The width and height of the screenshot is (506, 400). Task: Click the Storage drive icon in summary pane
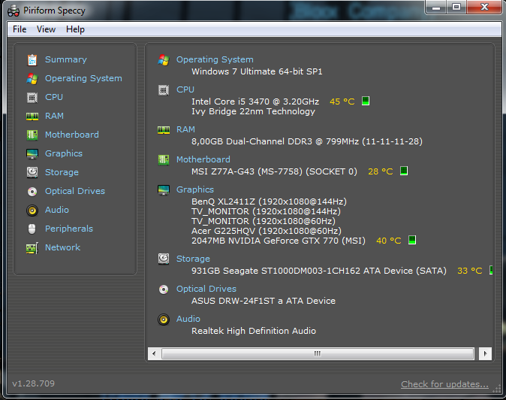click(x=164, y=259)
